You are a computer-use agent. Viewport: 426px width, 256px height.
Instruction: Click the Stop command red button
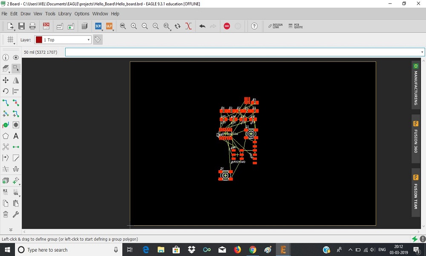[x=227, y=26]
